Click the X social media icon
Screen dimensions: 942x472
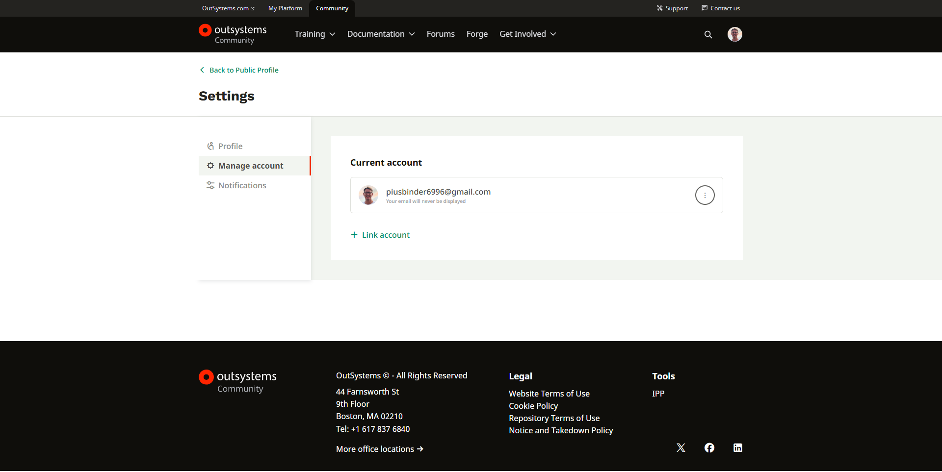click(x=680, y=448)
